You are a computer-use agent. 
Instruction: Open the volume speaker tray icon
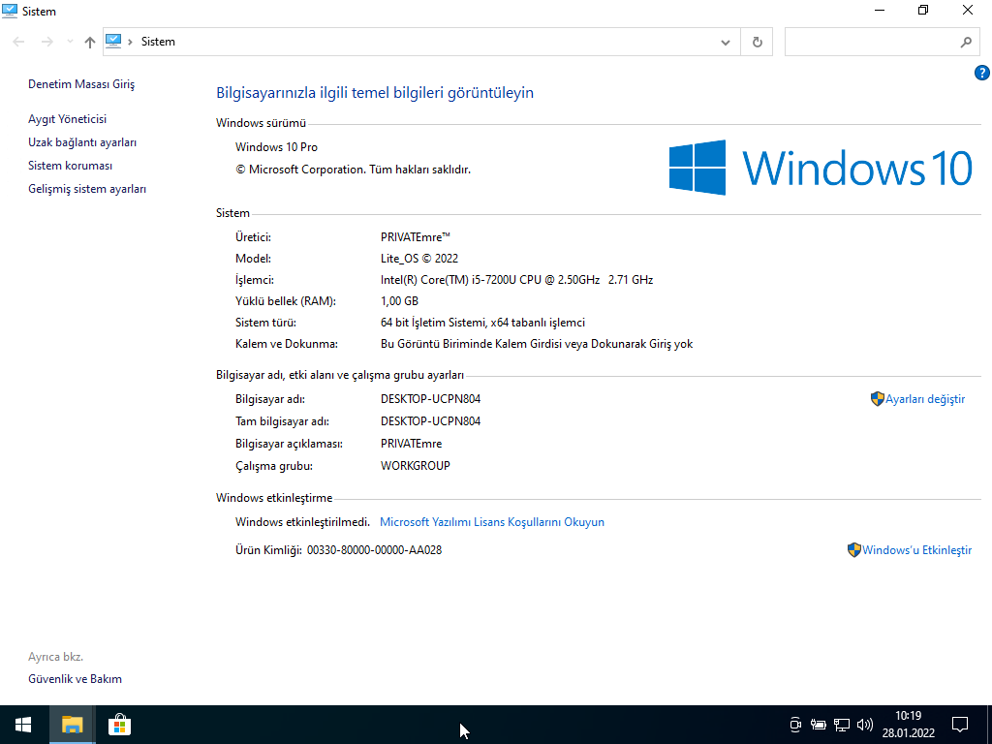tap(864, 725)
